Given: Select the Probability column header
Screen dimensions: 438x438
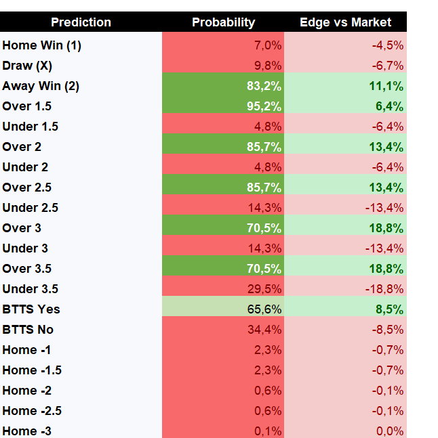Looking at the screenshot, I should (223, 22).
